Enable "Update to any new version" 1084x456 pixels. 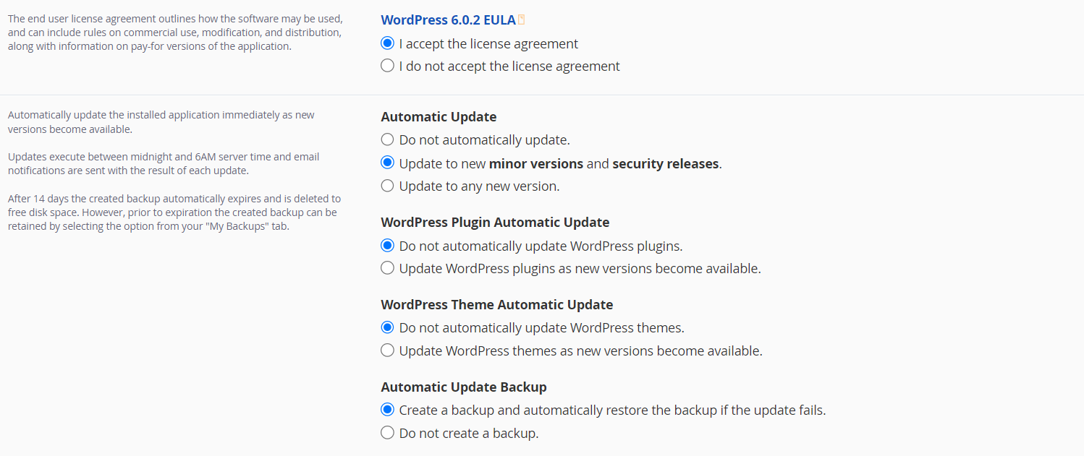point(387,185)
